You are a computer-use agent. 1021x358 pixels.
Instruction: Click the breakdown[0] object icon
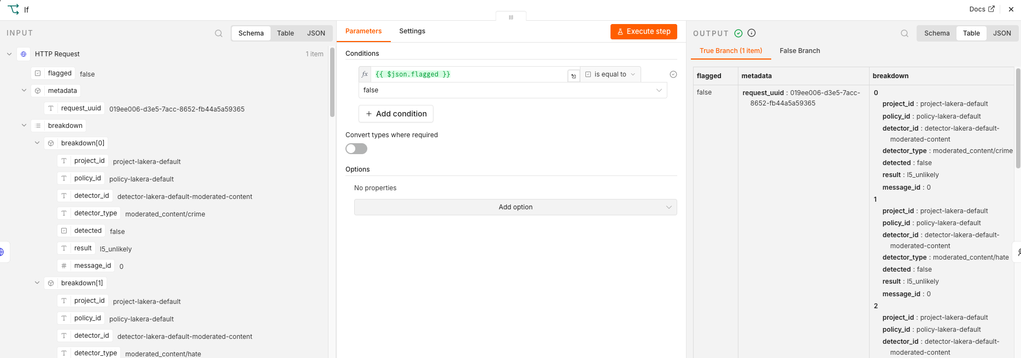(x=51, y=143)
